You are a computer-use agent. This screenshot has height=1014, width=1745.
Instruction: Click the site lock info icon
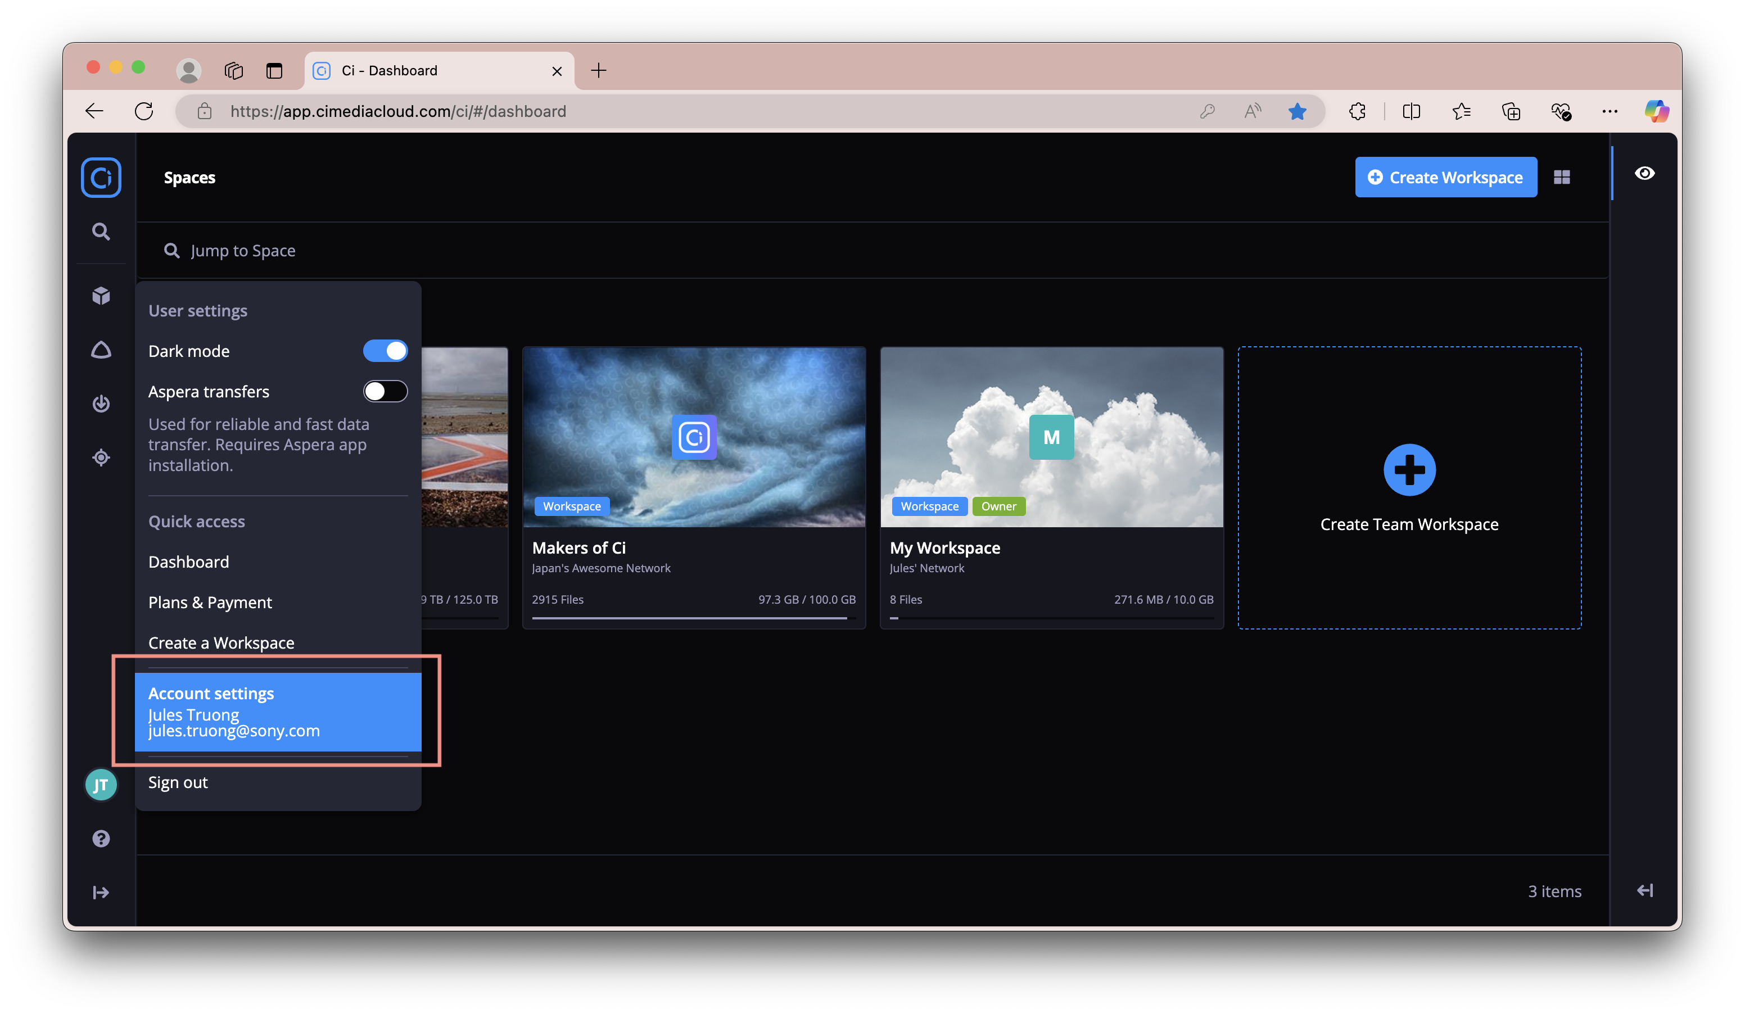[204, 111]
